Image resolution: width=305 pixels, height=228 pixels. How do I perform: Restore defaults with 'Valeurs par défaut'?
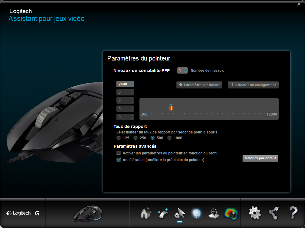click(260, 158)
